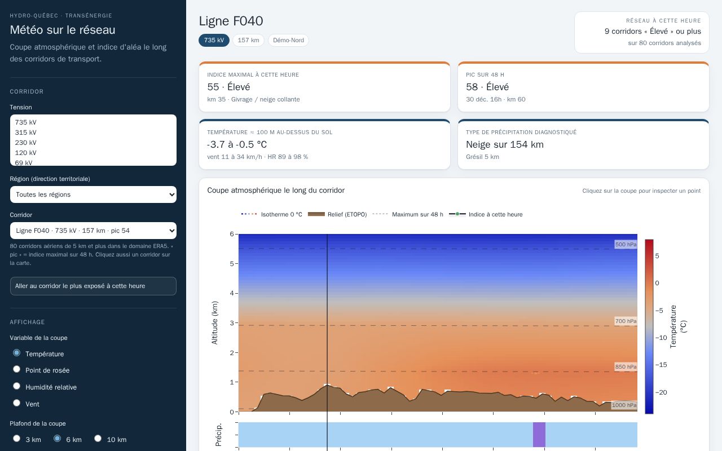Toggle Maximum sur 48 h legend entry
The height and width of the screenshot is (451, 722).
(x=408, y=214)
